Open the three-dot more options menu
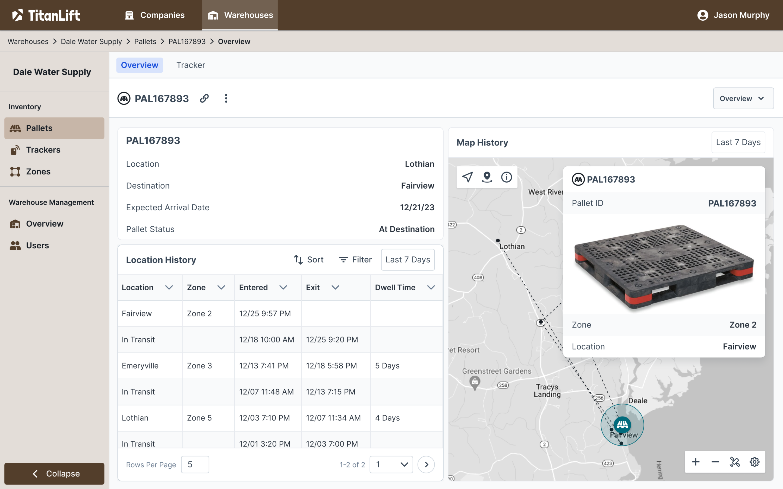The width and height of the screenshot is (783, 489). (x=226, y=98)
